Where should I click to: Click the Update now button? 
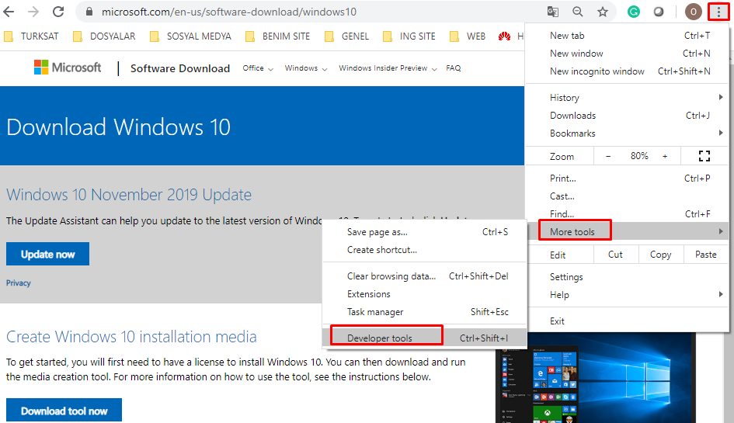tap(47, 254)
